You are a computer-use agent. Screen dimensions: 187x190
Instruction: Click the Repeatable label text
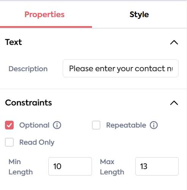[x=126, y=125]
